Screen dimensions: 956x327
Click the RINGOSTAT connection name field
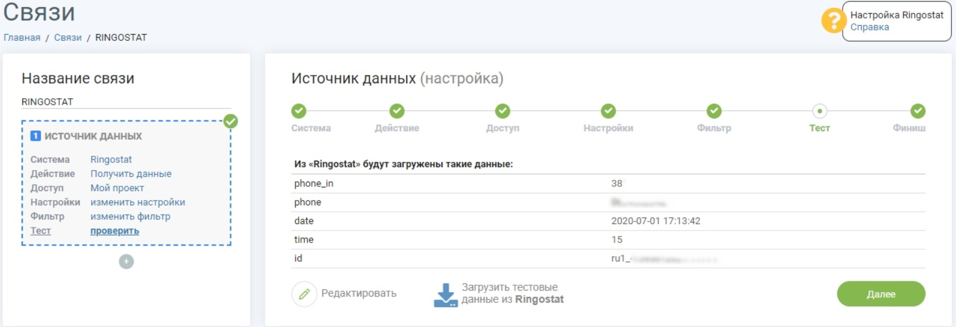[x=126, y=102]
